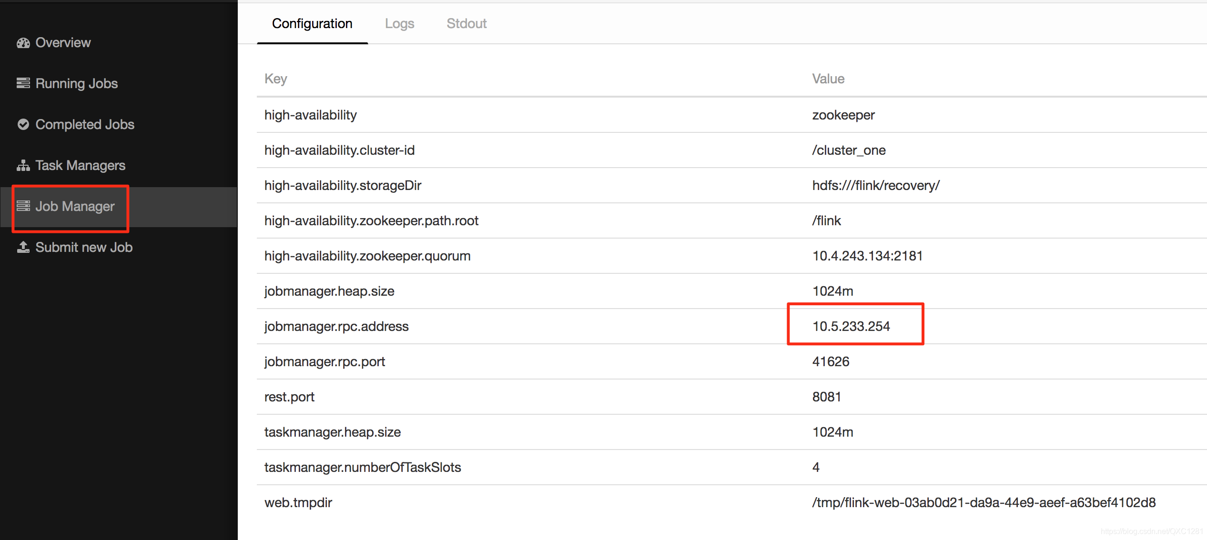Viewport: 1207px width, 540px height.
Task: Go to Running Jobs
Action: [77, 84]
